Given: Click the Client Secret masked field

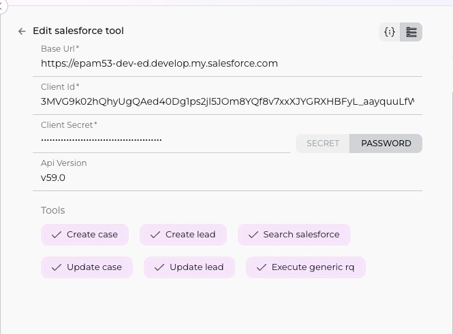Looking at the screenshot, I should (161, 139).
